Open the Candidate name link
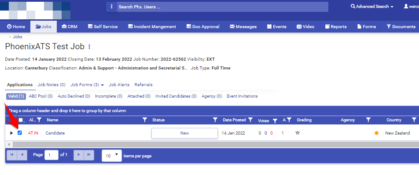 [x=55, y=133]
